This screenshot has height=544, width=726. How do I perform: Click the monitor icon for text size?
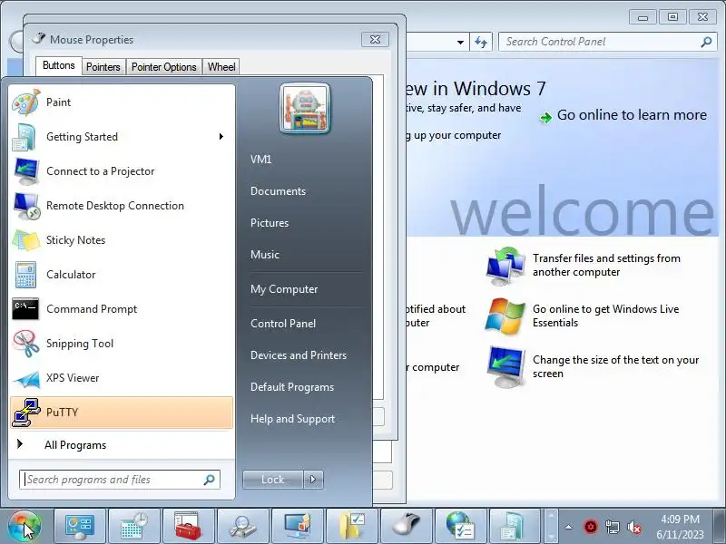pyautogui.click(x=505, y=367)
